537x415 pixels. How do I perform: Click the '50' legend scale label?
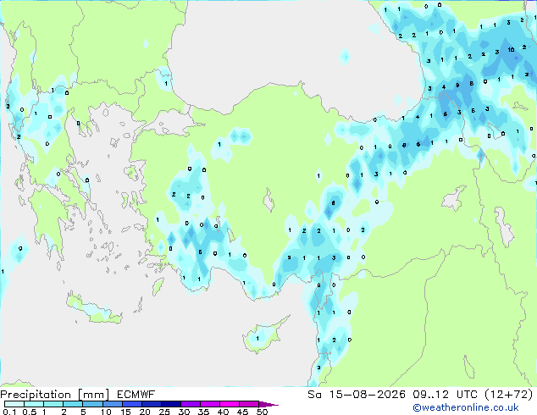click(x=262, y=412)
